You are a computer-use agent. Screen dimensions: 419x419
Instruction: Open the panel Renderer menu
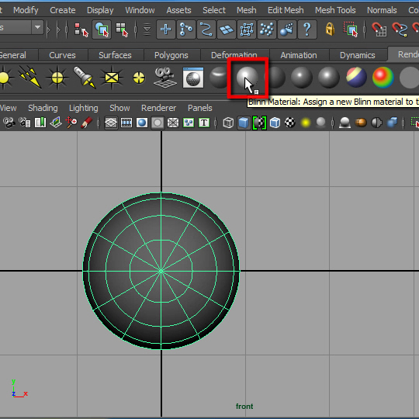click(x=158, y=108)
